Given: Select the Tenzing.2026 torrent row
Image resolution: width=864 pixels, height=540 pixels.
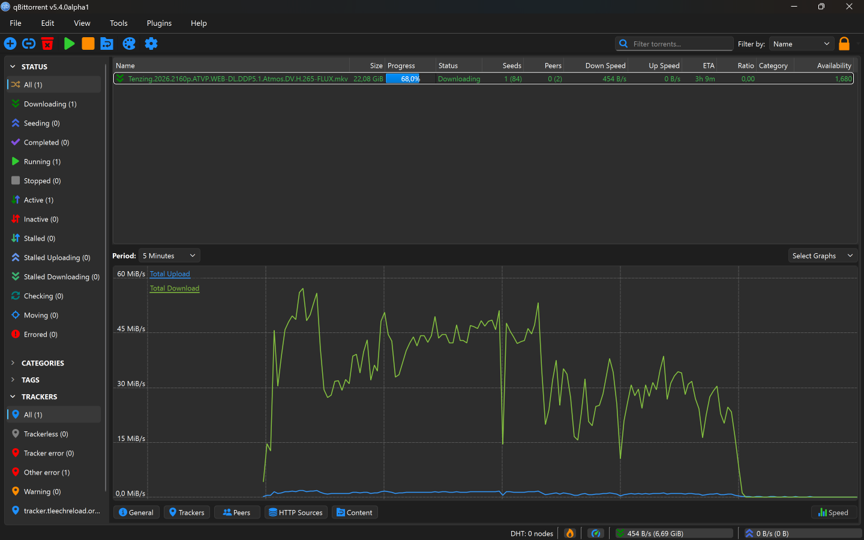Looking at the screenshot, I should 484,79.
